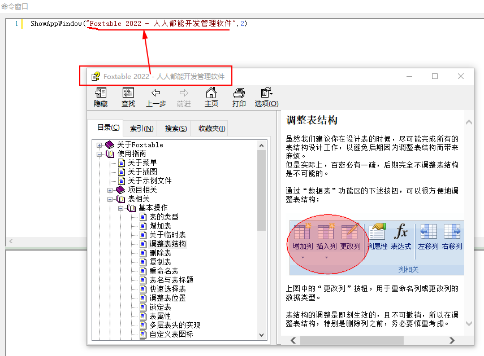
Task: Select the 调整表结构 topic
Action: click(x=167, y=244)
